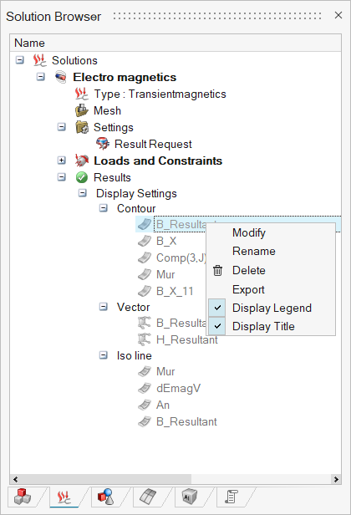Click the horizontal scrollbar right arrow
The height and width of the screenshot is (515, 351).
[x=336, y=479]
